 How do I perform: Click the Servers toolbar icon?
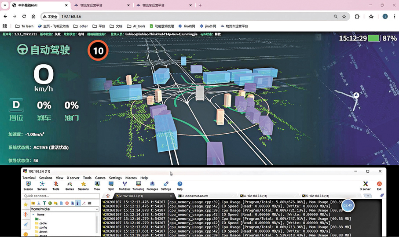point(42,184)
